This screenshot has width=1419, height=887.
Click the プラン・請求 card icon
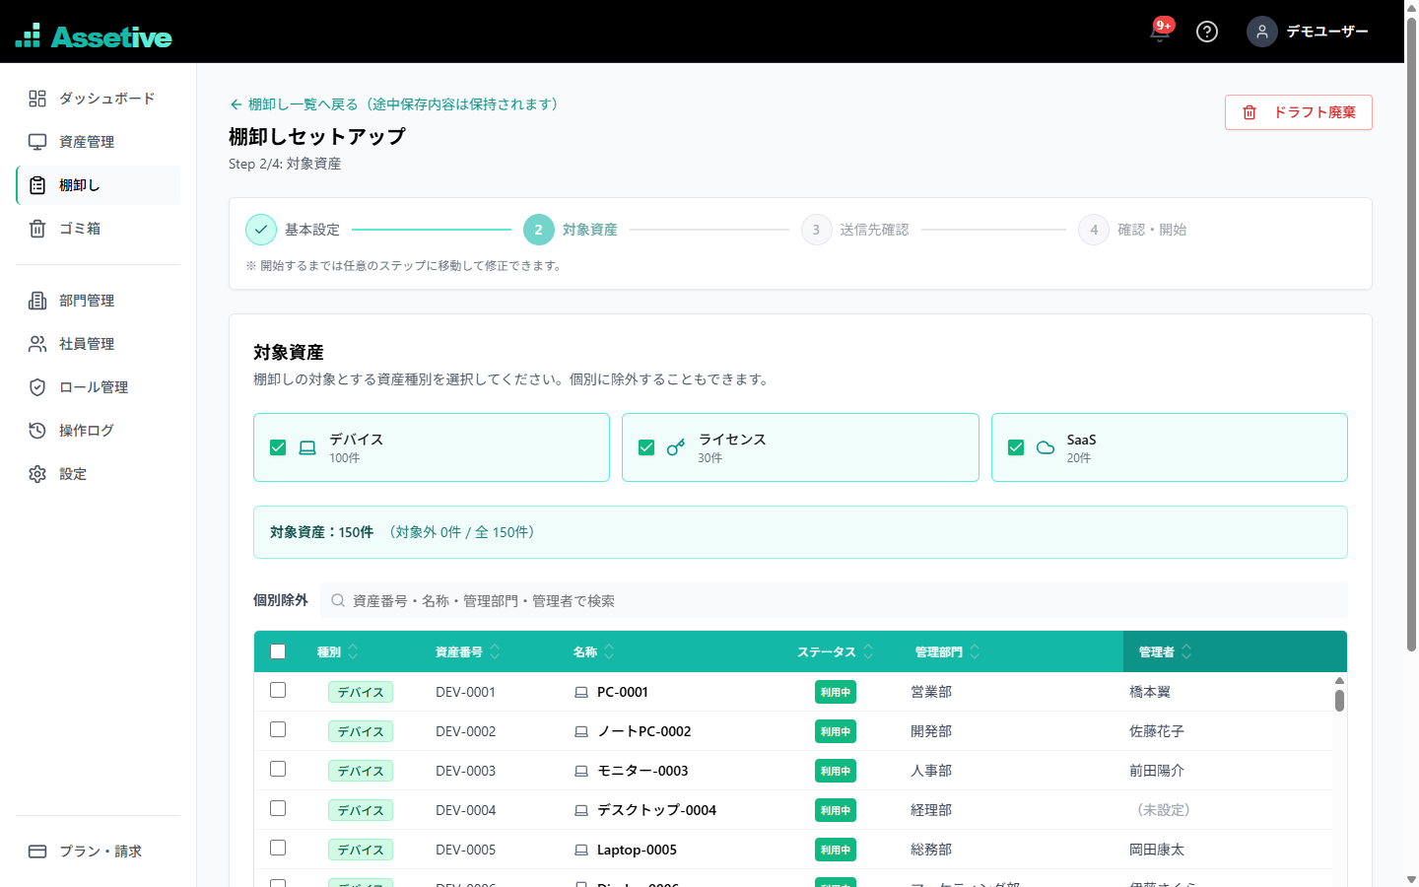pyautogui.click(x=37, y=852)
